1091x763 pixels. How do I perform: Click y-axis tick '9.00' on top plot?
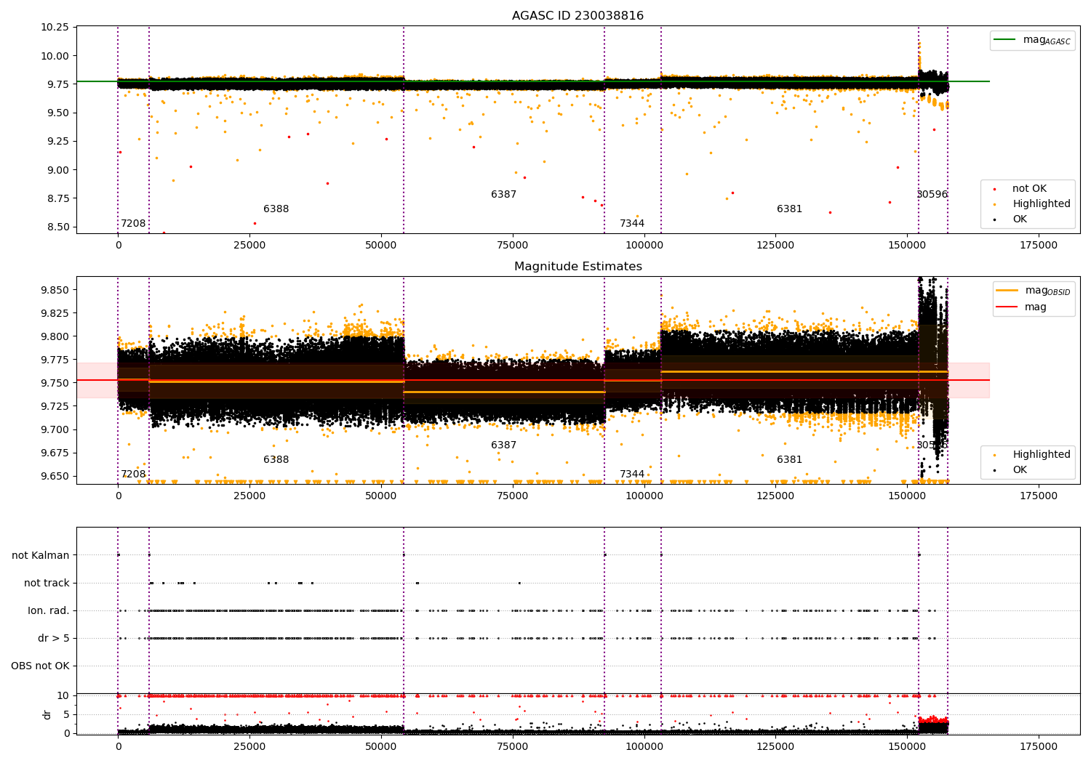(57, 170)
